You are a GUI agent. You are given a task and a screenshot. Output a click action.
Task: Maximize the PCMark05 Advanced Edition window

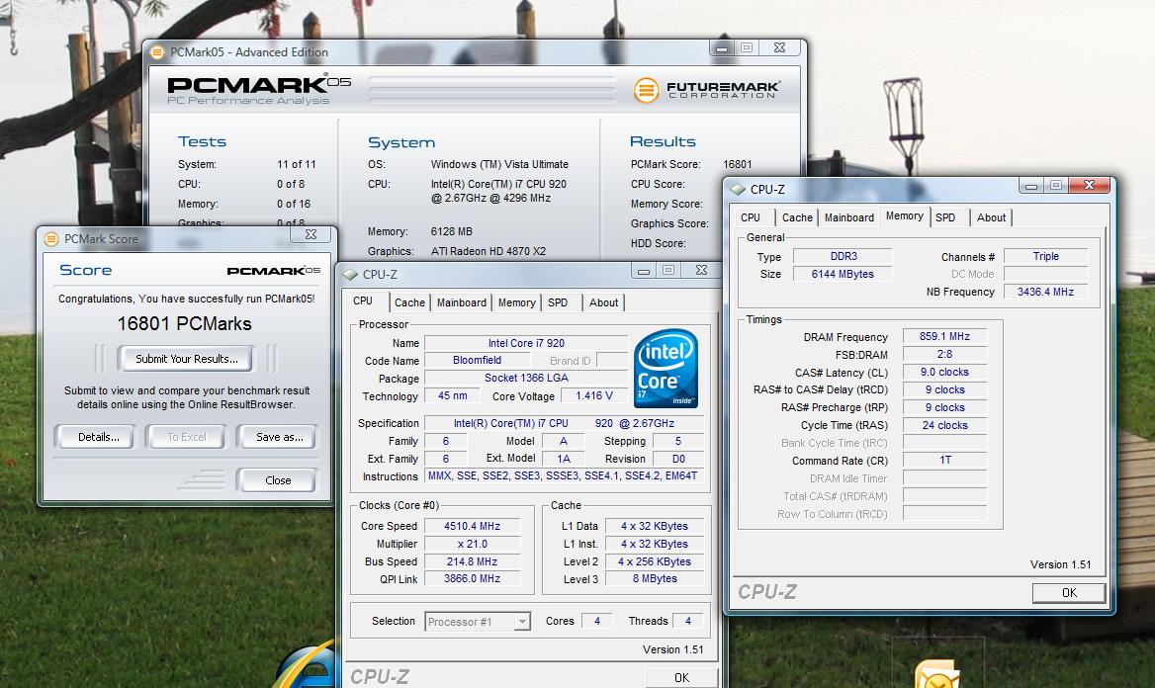tap(747, 47)
